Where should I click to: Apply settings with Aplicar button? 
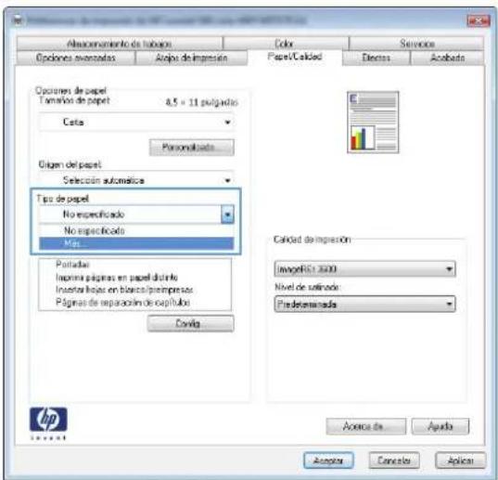point(461,461)
